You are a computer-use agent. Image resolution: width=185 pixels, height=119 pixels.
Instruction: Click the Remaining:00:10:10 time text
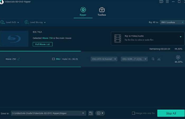[x=160, y=49]
